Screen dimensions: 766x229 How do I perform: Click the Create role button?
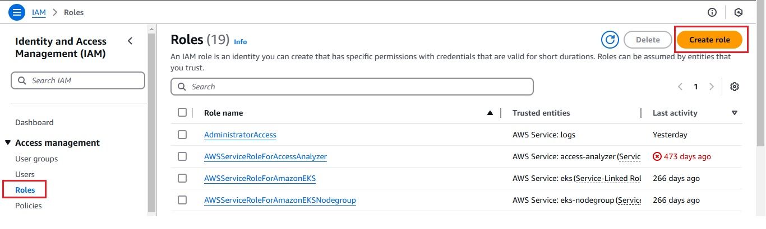[709, 40]
